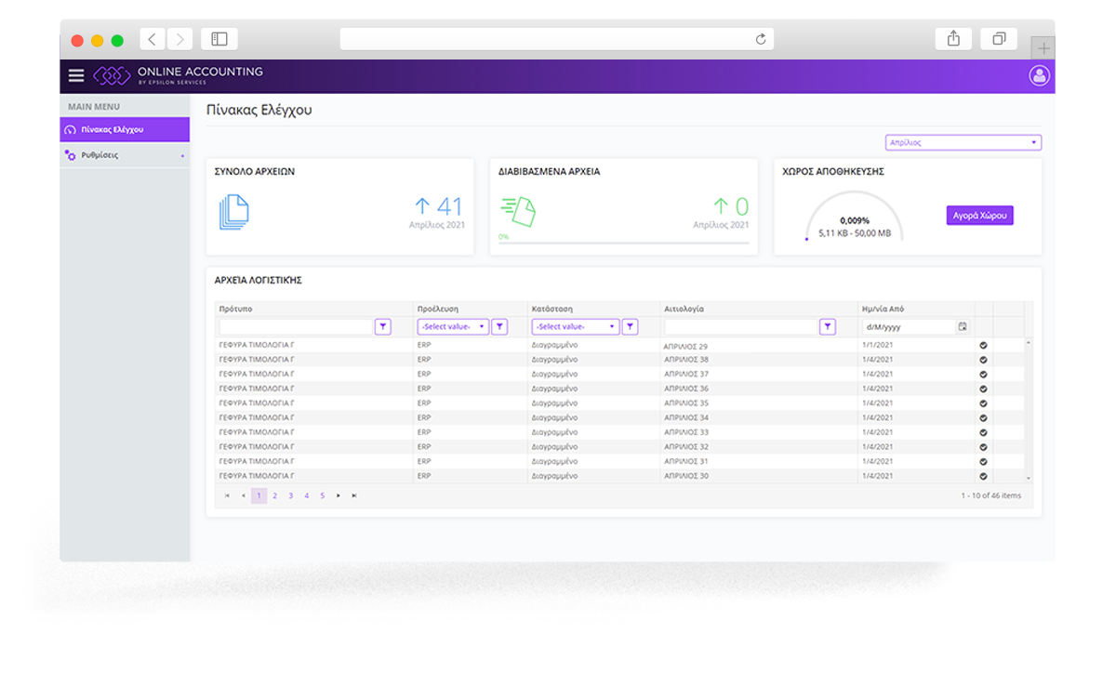Screen dimensions: 1116x686
Task: Click the filter icon for Πρότυπο column
Action: pos(383,327)
